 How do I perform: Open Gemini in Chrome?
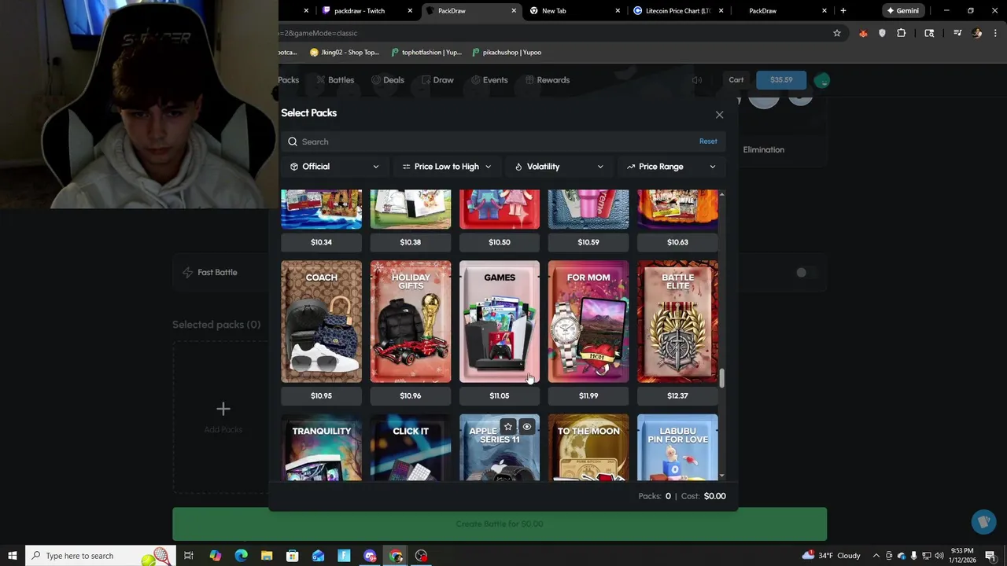point(902,11)
